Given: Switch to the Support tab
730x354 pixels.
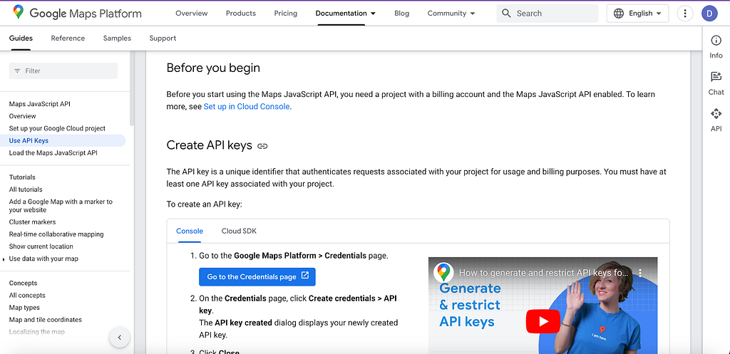Looking at the screenshot, I should [x=163, y=38].
